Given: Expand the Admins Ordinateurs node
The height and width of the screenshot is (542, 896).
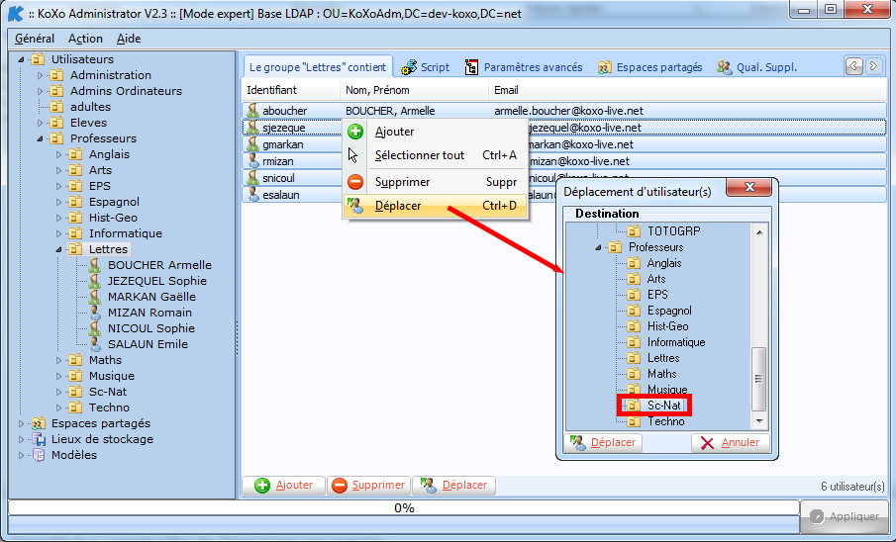Looking at the screenshot, I should (x=40, y=91).
